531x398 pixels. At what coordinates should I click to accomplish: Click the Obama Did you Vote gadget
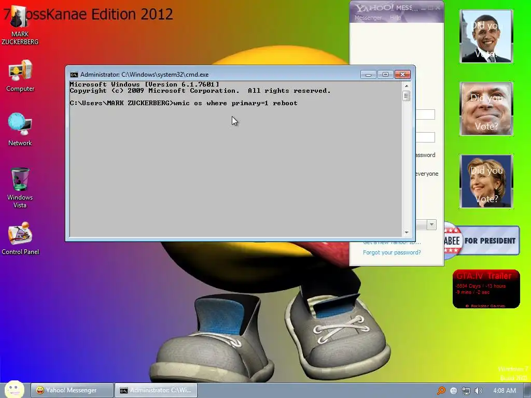pos(486,36)
